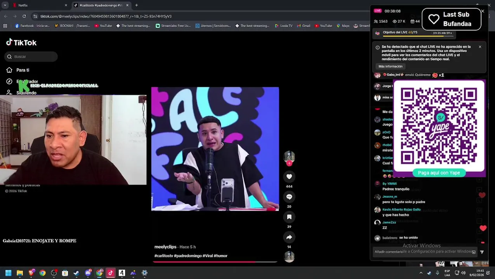Click the #carlitostv hashtag

coord(163,256)
